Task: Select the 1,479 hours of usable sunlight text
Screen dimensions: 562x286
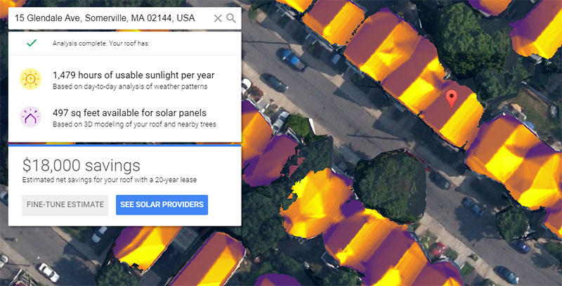Action: click(x=133, y=75)
